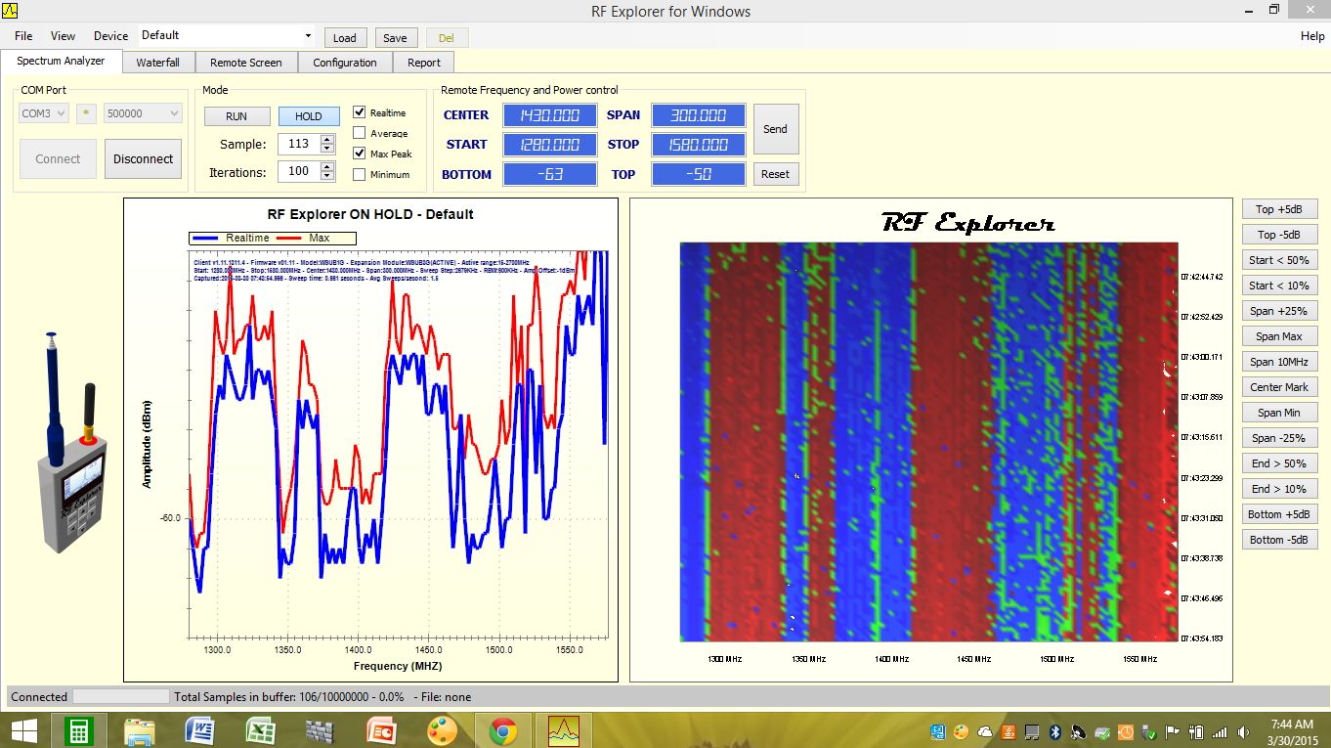Screen dimensions: 1331x748
Task: Click the Save button
Action: coord(395,38)
